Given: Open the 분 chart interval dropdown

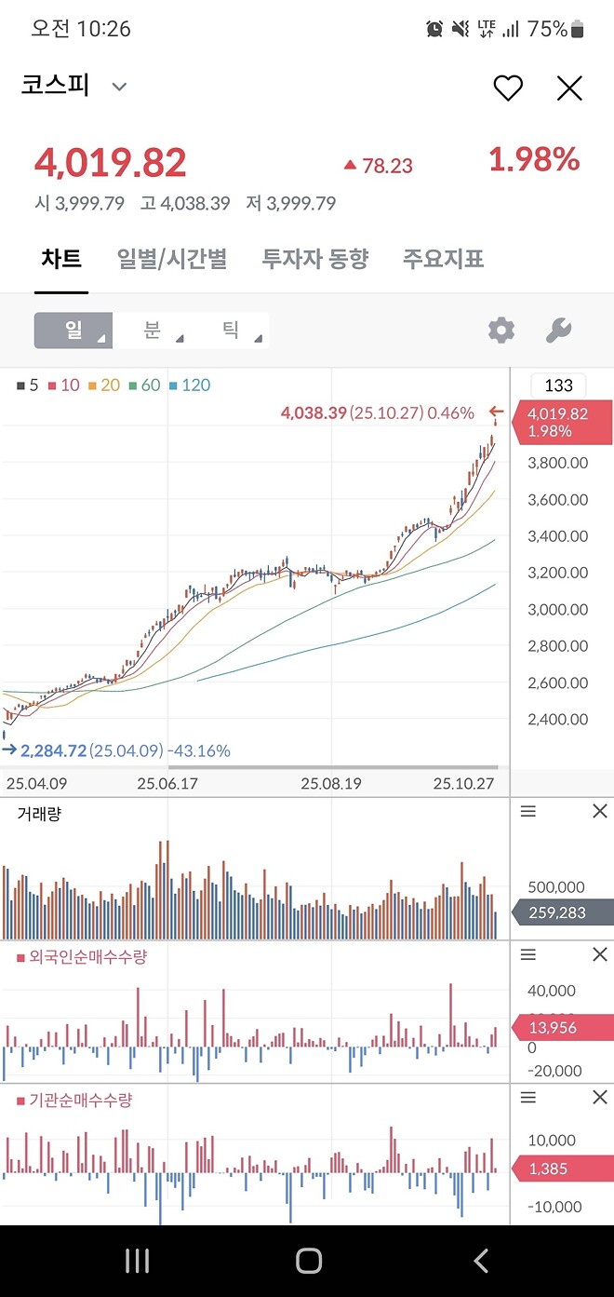Looking at the screenshot, I should click(x=149, y=330).
